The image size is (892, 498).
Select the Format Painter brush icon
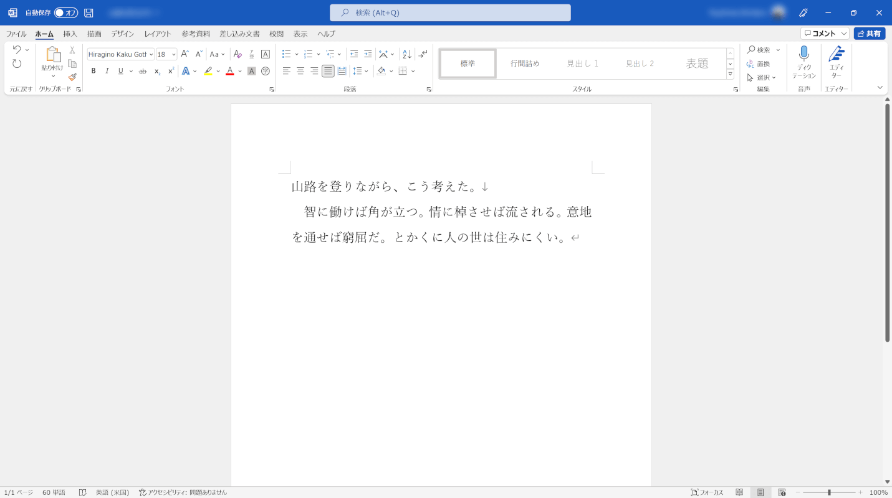72,77
